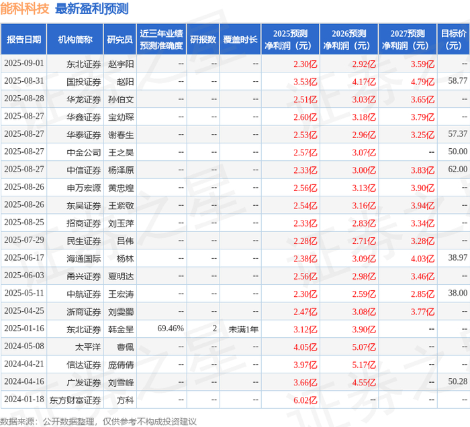The image size is (470, 427).
Task: Click accuracy value 69.46%
Action: coord(171,328)
